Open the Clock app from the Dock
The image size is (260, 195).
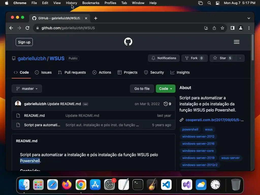click(215, 184)
